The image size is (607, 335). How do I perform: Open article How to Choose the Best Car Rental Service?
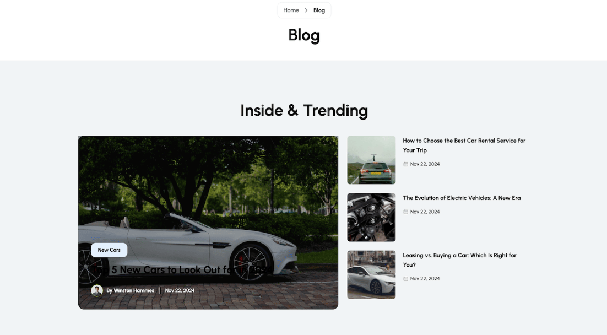(464, 145)
